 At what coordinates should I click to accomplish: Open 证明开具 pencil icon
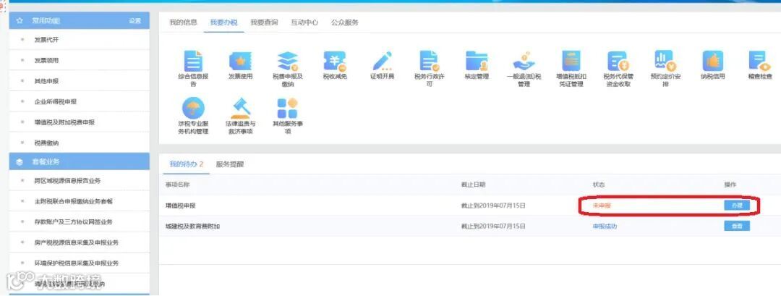point(382,62)
